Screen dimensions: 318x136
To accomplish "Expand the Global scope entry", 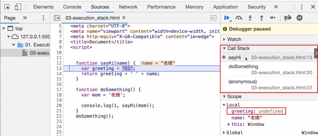I will click(235, 133).
